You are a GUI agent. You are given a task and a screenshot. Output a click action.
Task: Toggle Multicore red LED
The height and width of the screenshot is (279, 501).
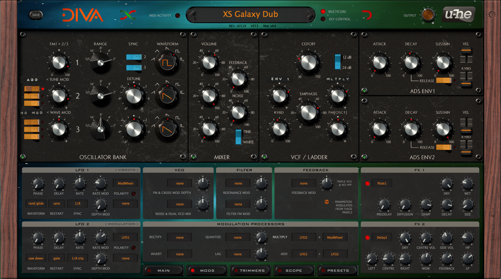(x=323, y=12)
